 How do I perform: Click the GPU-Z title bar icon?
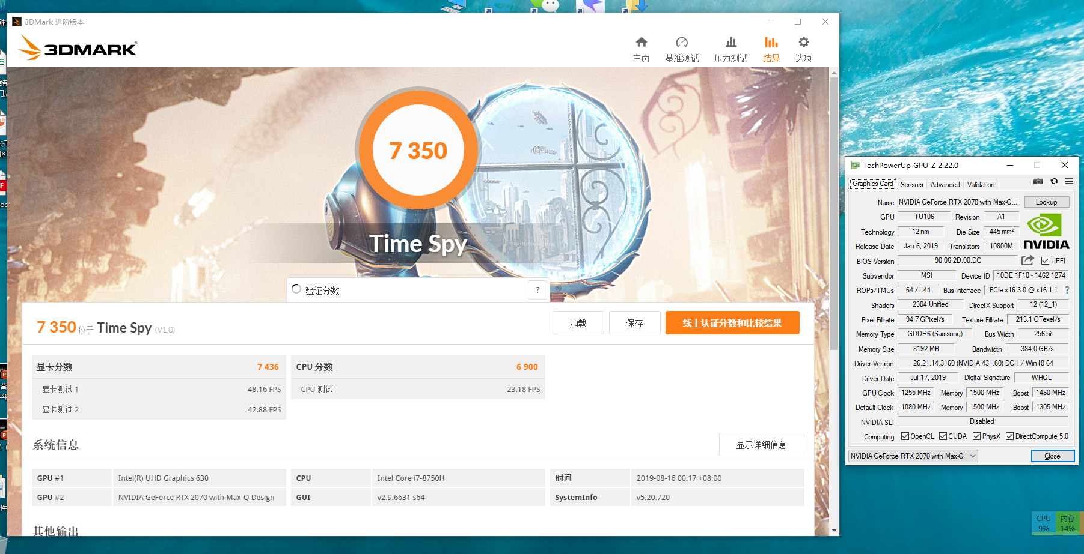click(x=855, y=165)
